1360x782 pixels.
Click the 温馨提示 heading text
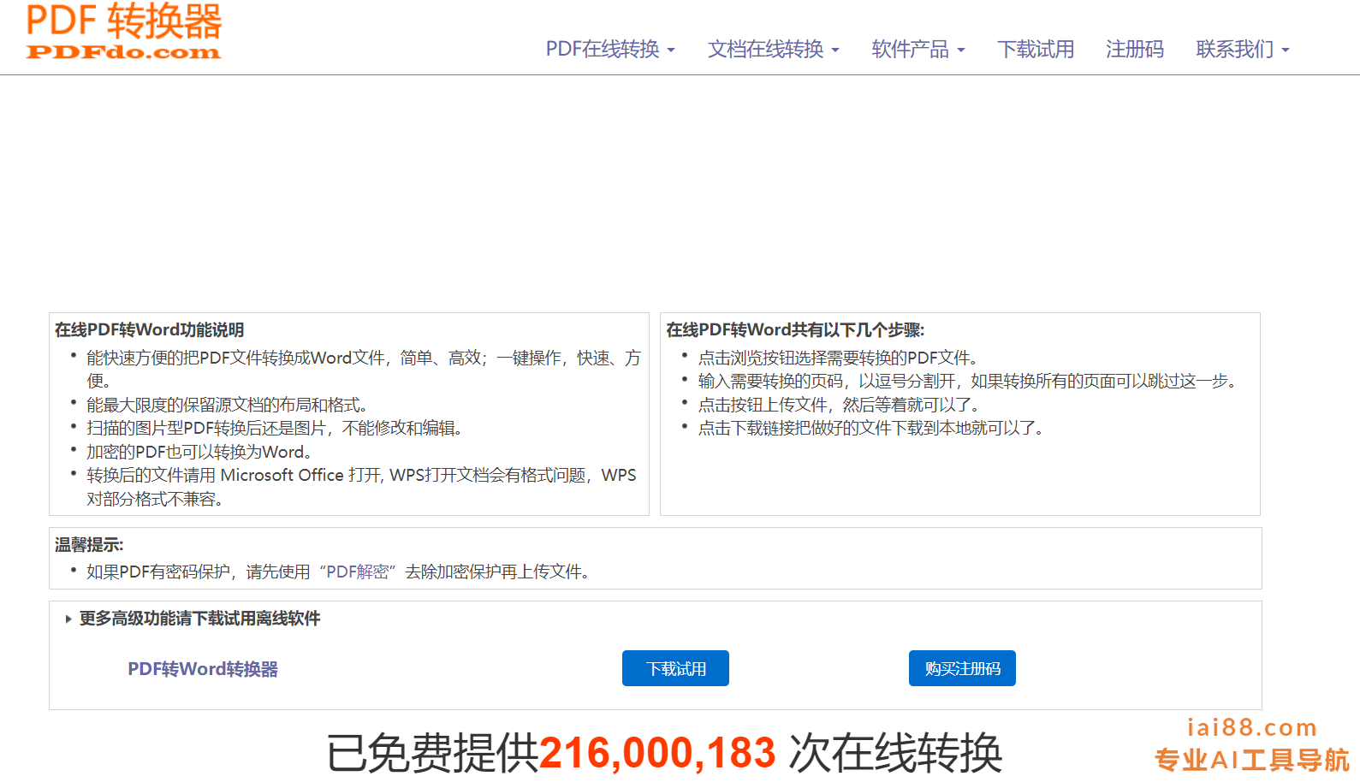click(89, 544)
